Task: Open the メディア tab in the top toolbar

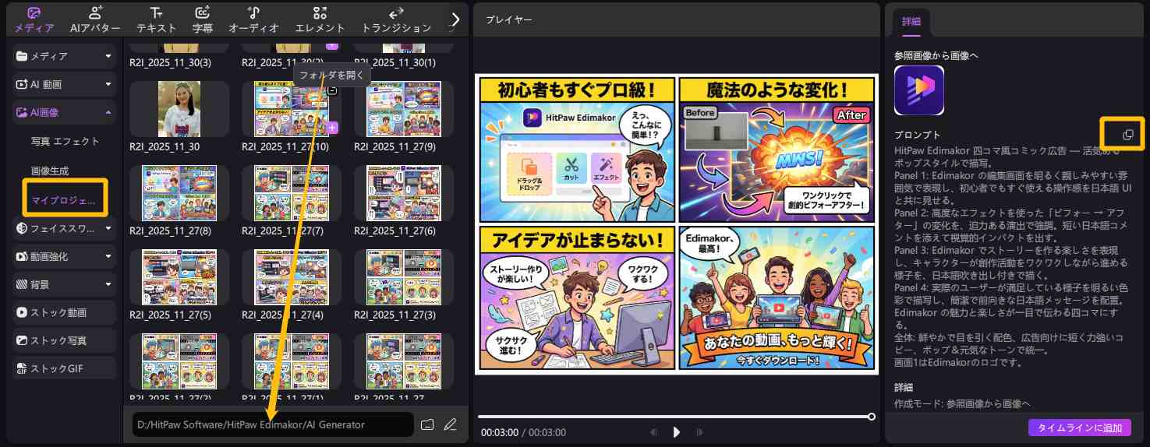Action: [34, 19]
